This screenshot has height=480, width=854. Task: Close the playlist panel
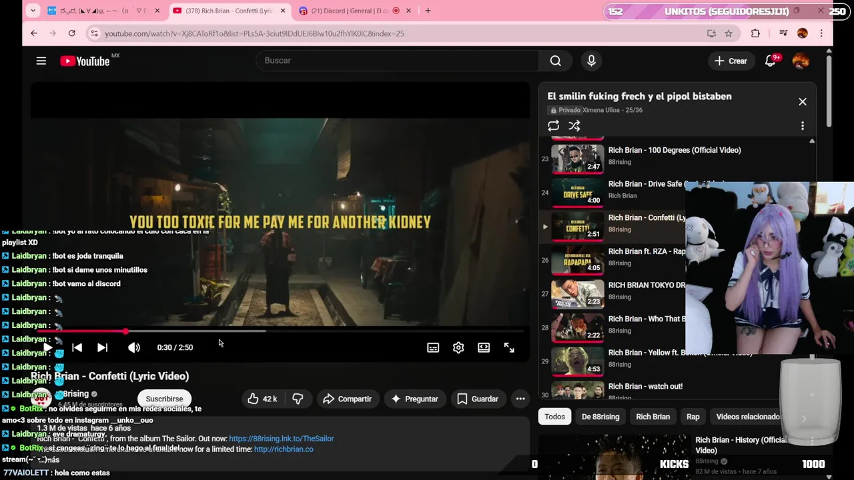pyautogui.click(x=803, y=102)
